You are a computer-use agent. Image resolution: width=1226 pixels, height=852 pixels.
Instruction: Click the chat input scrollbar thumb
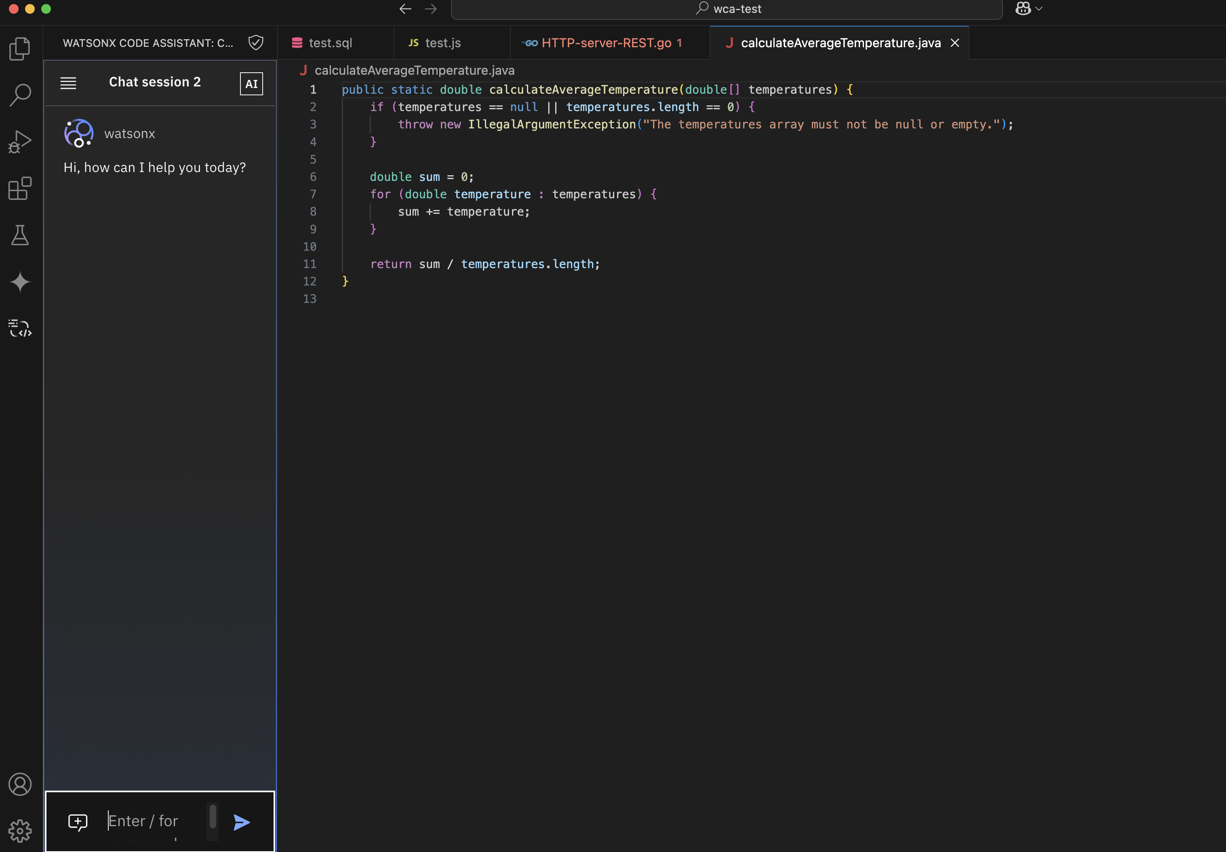pyautogui.click(x=213, y=816)
